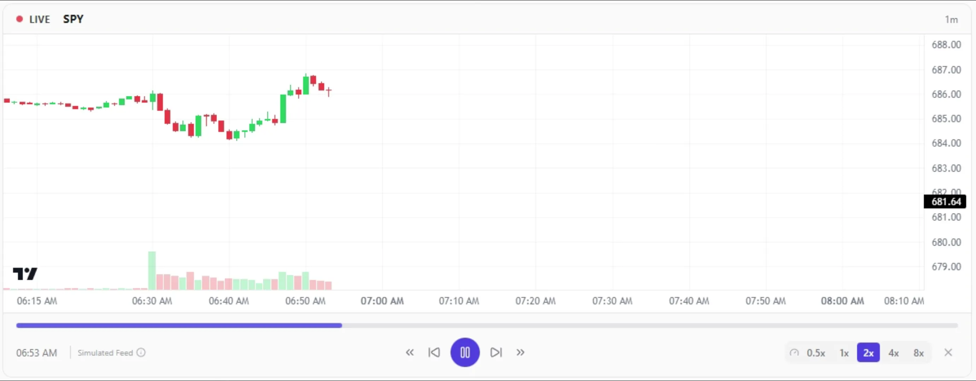This screenshot has width=976, height=381.
Task: Click the fast-forward double chevron
Action: tap(520, 353)
